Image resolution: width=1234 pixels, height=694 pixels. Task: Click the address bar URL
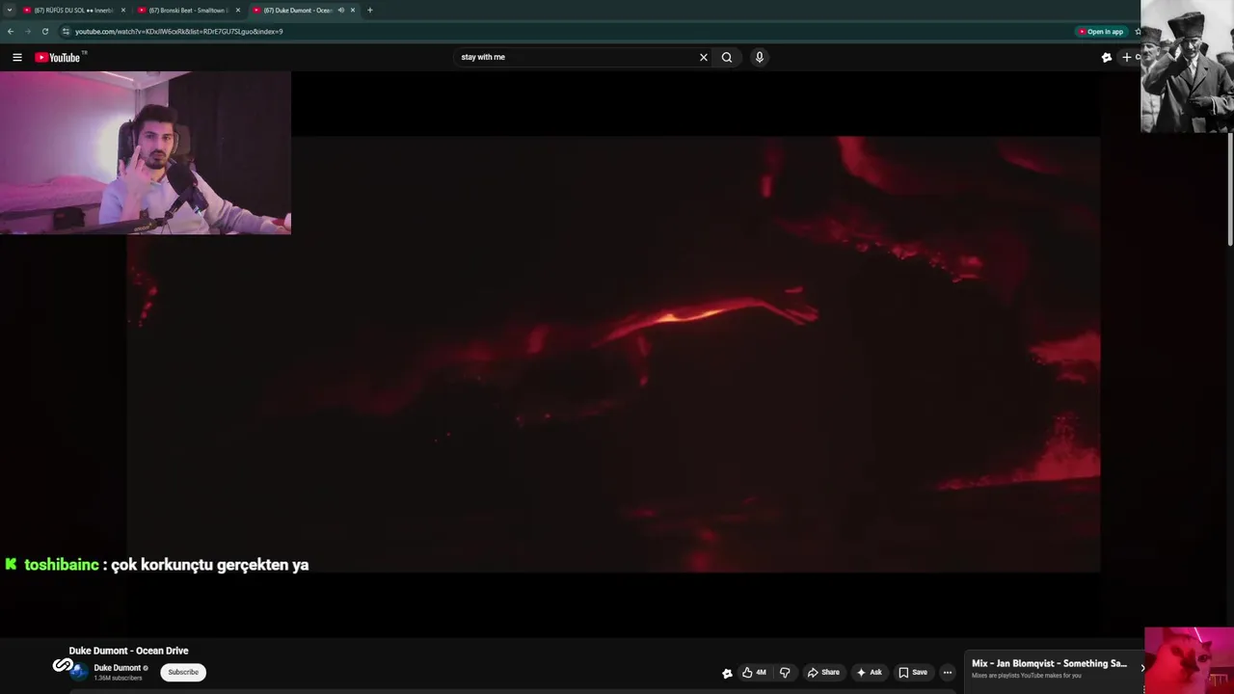[178, 31]
